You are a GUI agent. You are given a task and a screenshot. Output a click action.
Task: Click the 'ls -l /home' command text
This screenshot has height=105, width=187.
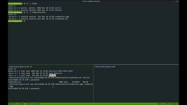tap(32, 3)
